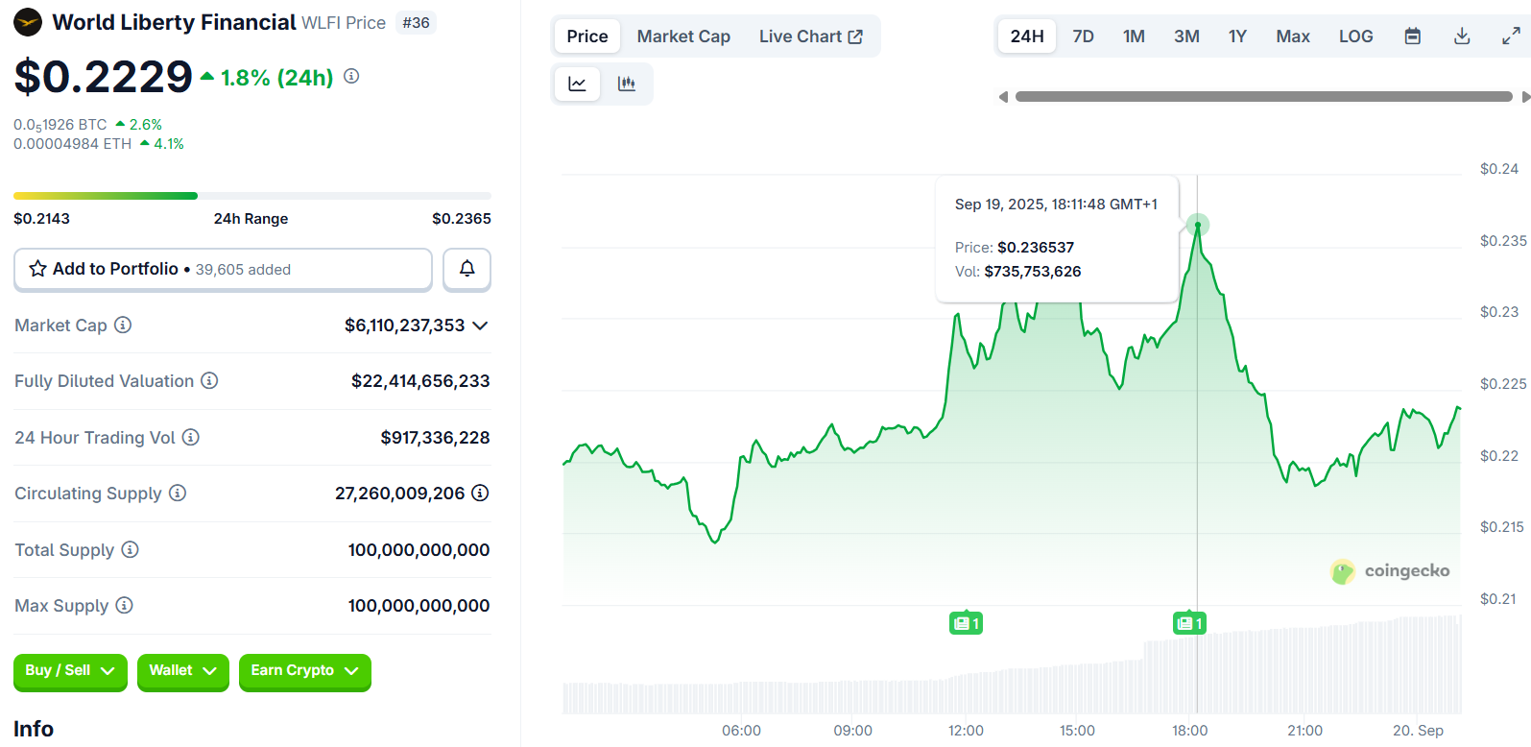Click the World Liberty Financial coin logo
This screenshot has width=1531, height=747.
tap(28, 22)
